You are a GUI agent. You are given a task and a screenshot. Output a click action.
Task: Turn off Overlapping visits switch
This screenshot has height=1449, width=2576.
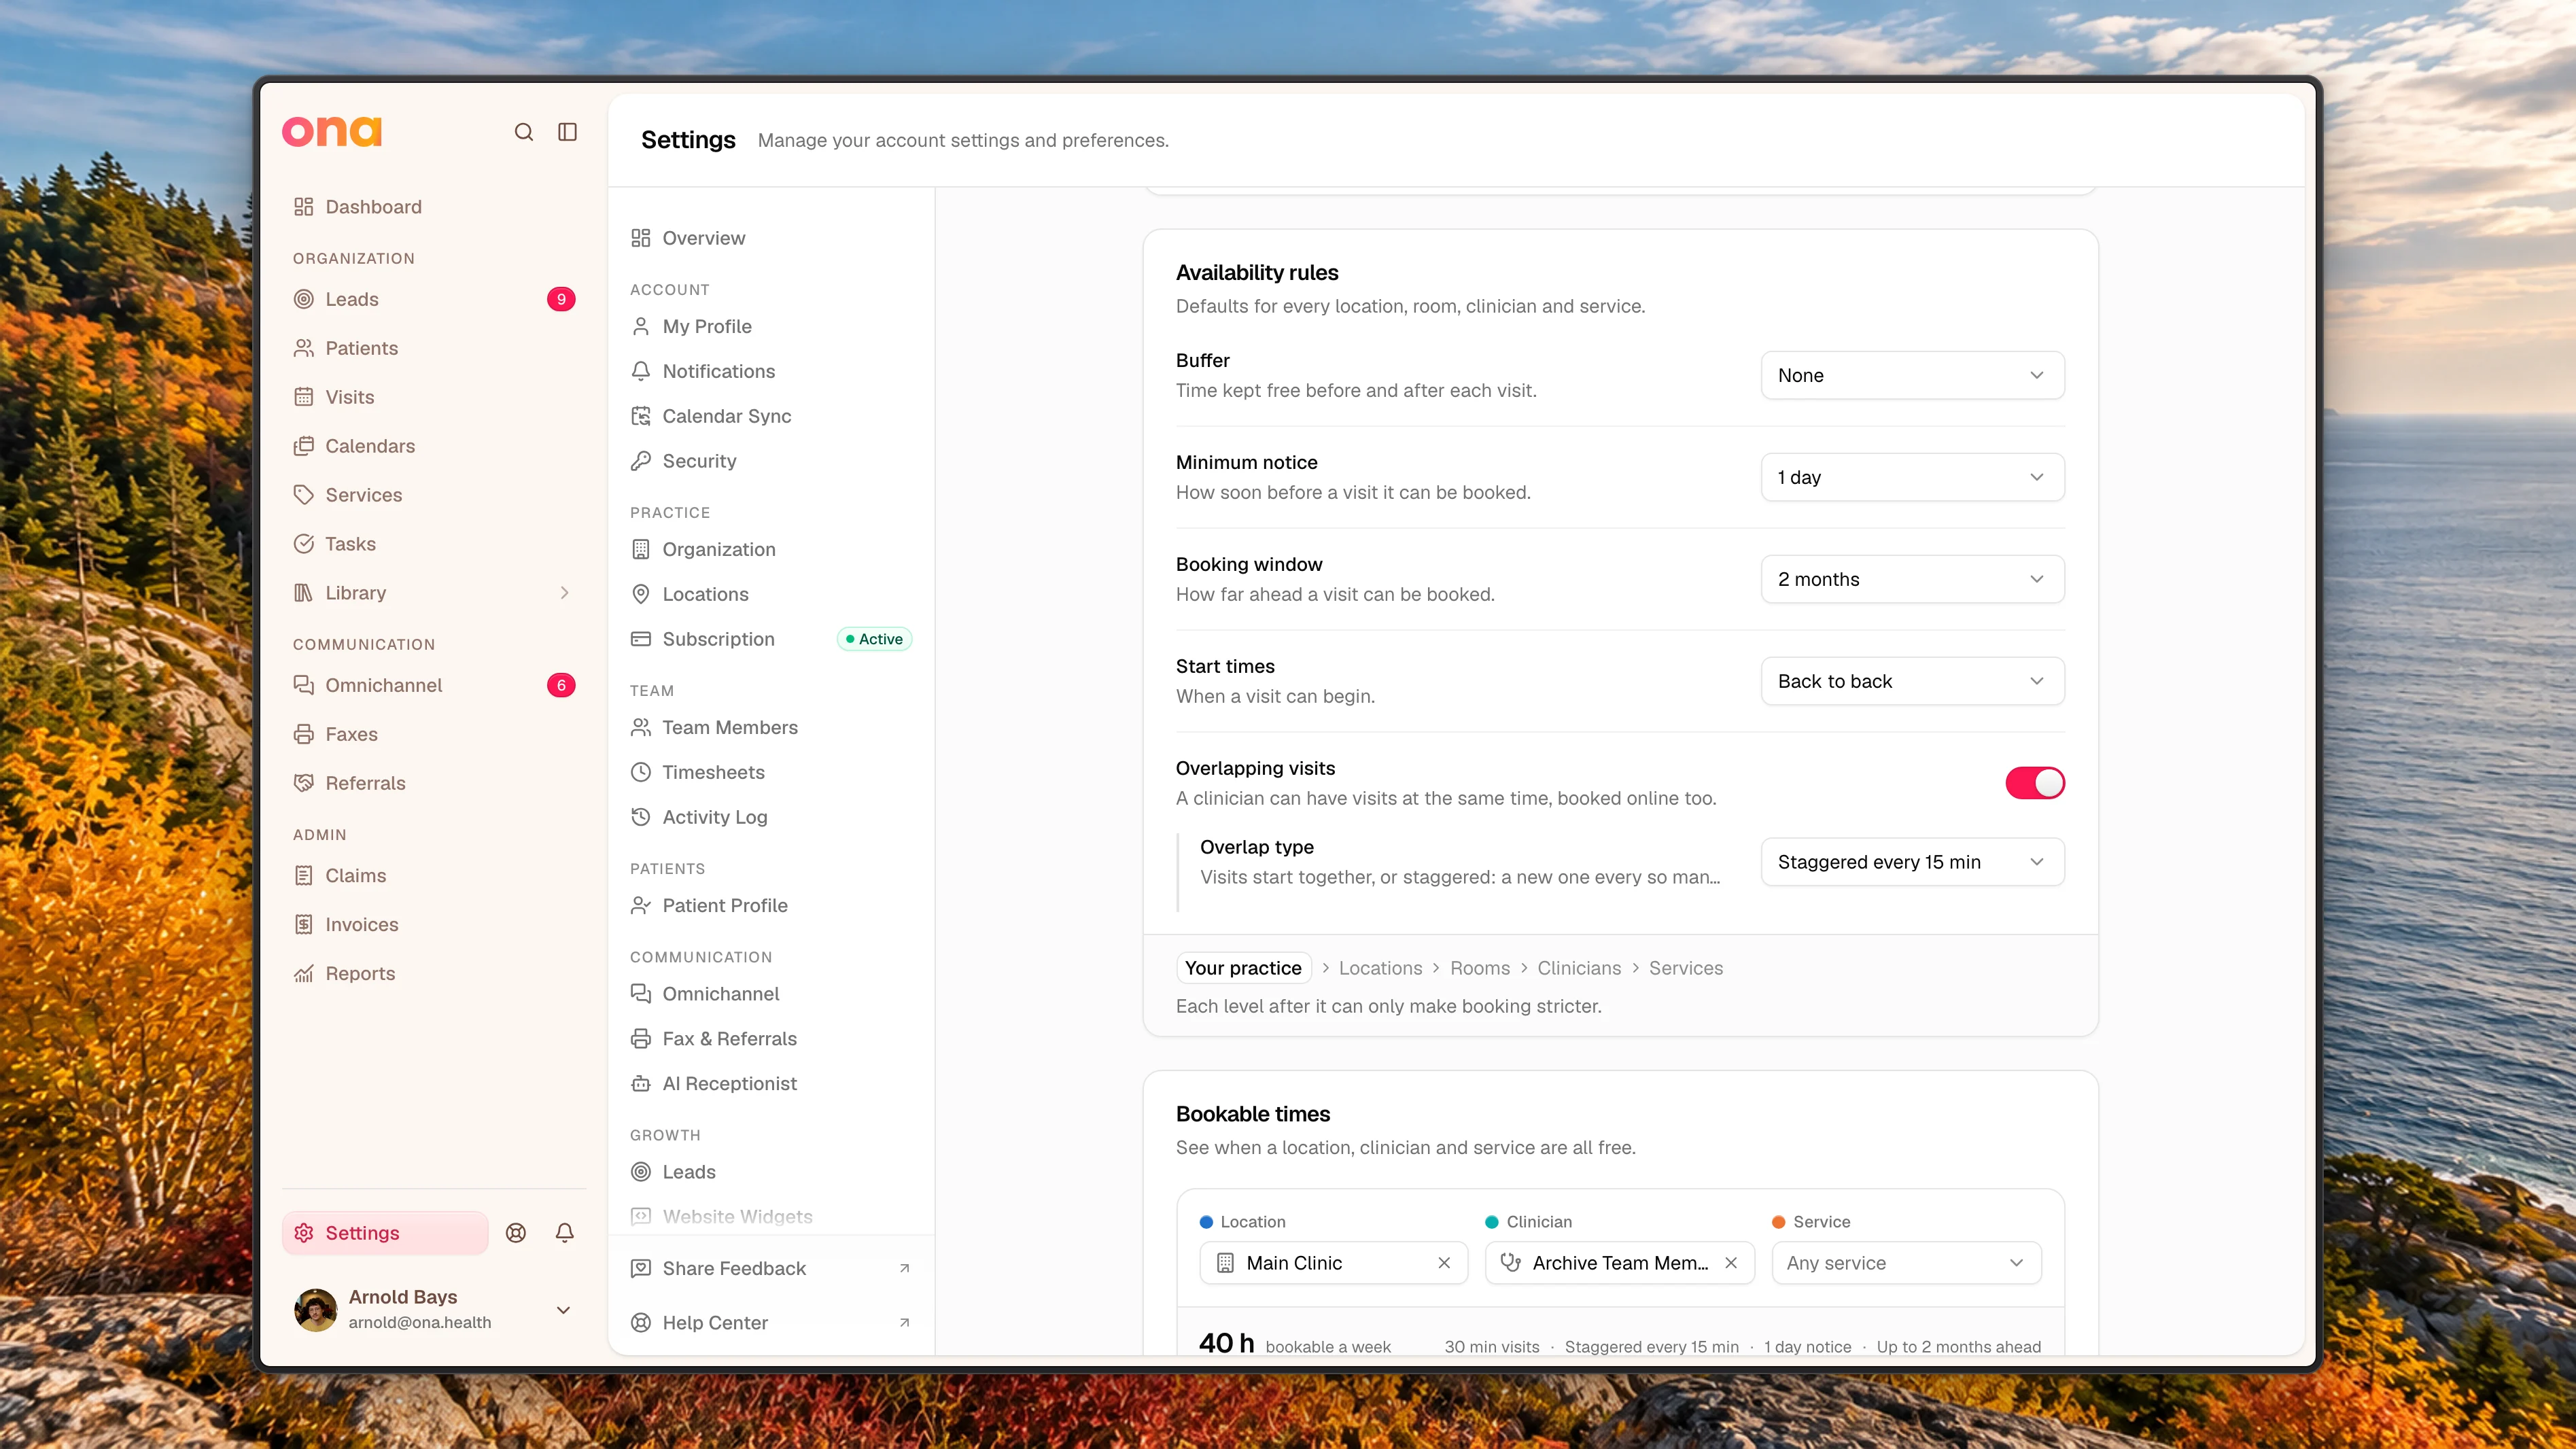point(2035,783)
